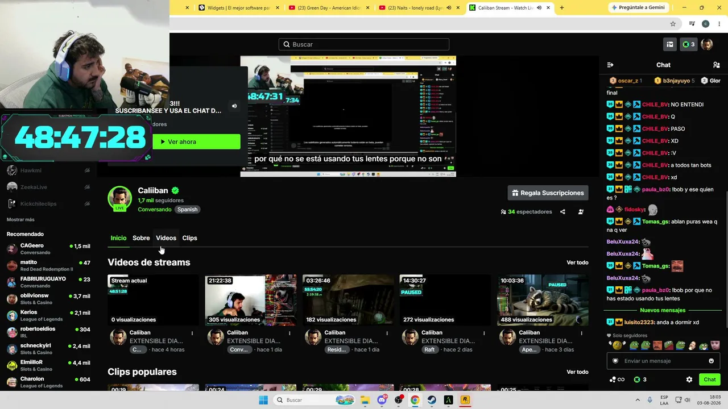Image resolution: width=728 pixels, height=409 pixels.
Task: Share the Caliiban channel
Action: [x=562, y=212]
